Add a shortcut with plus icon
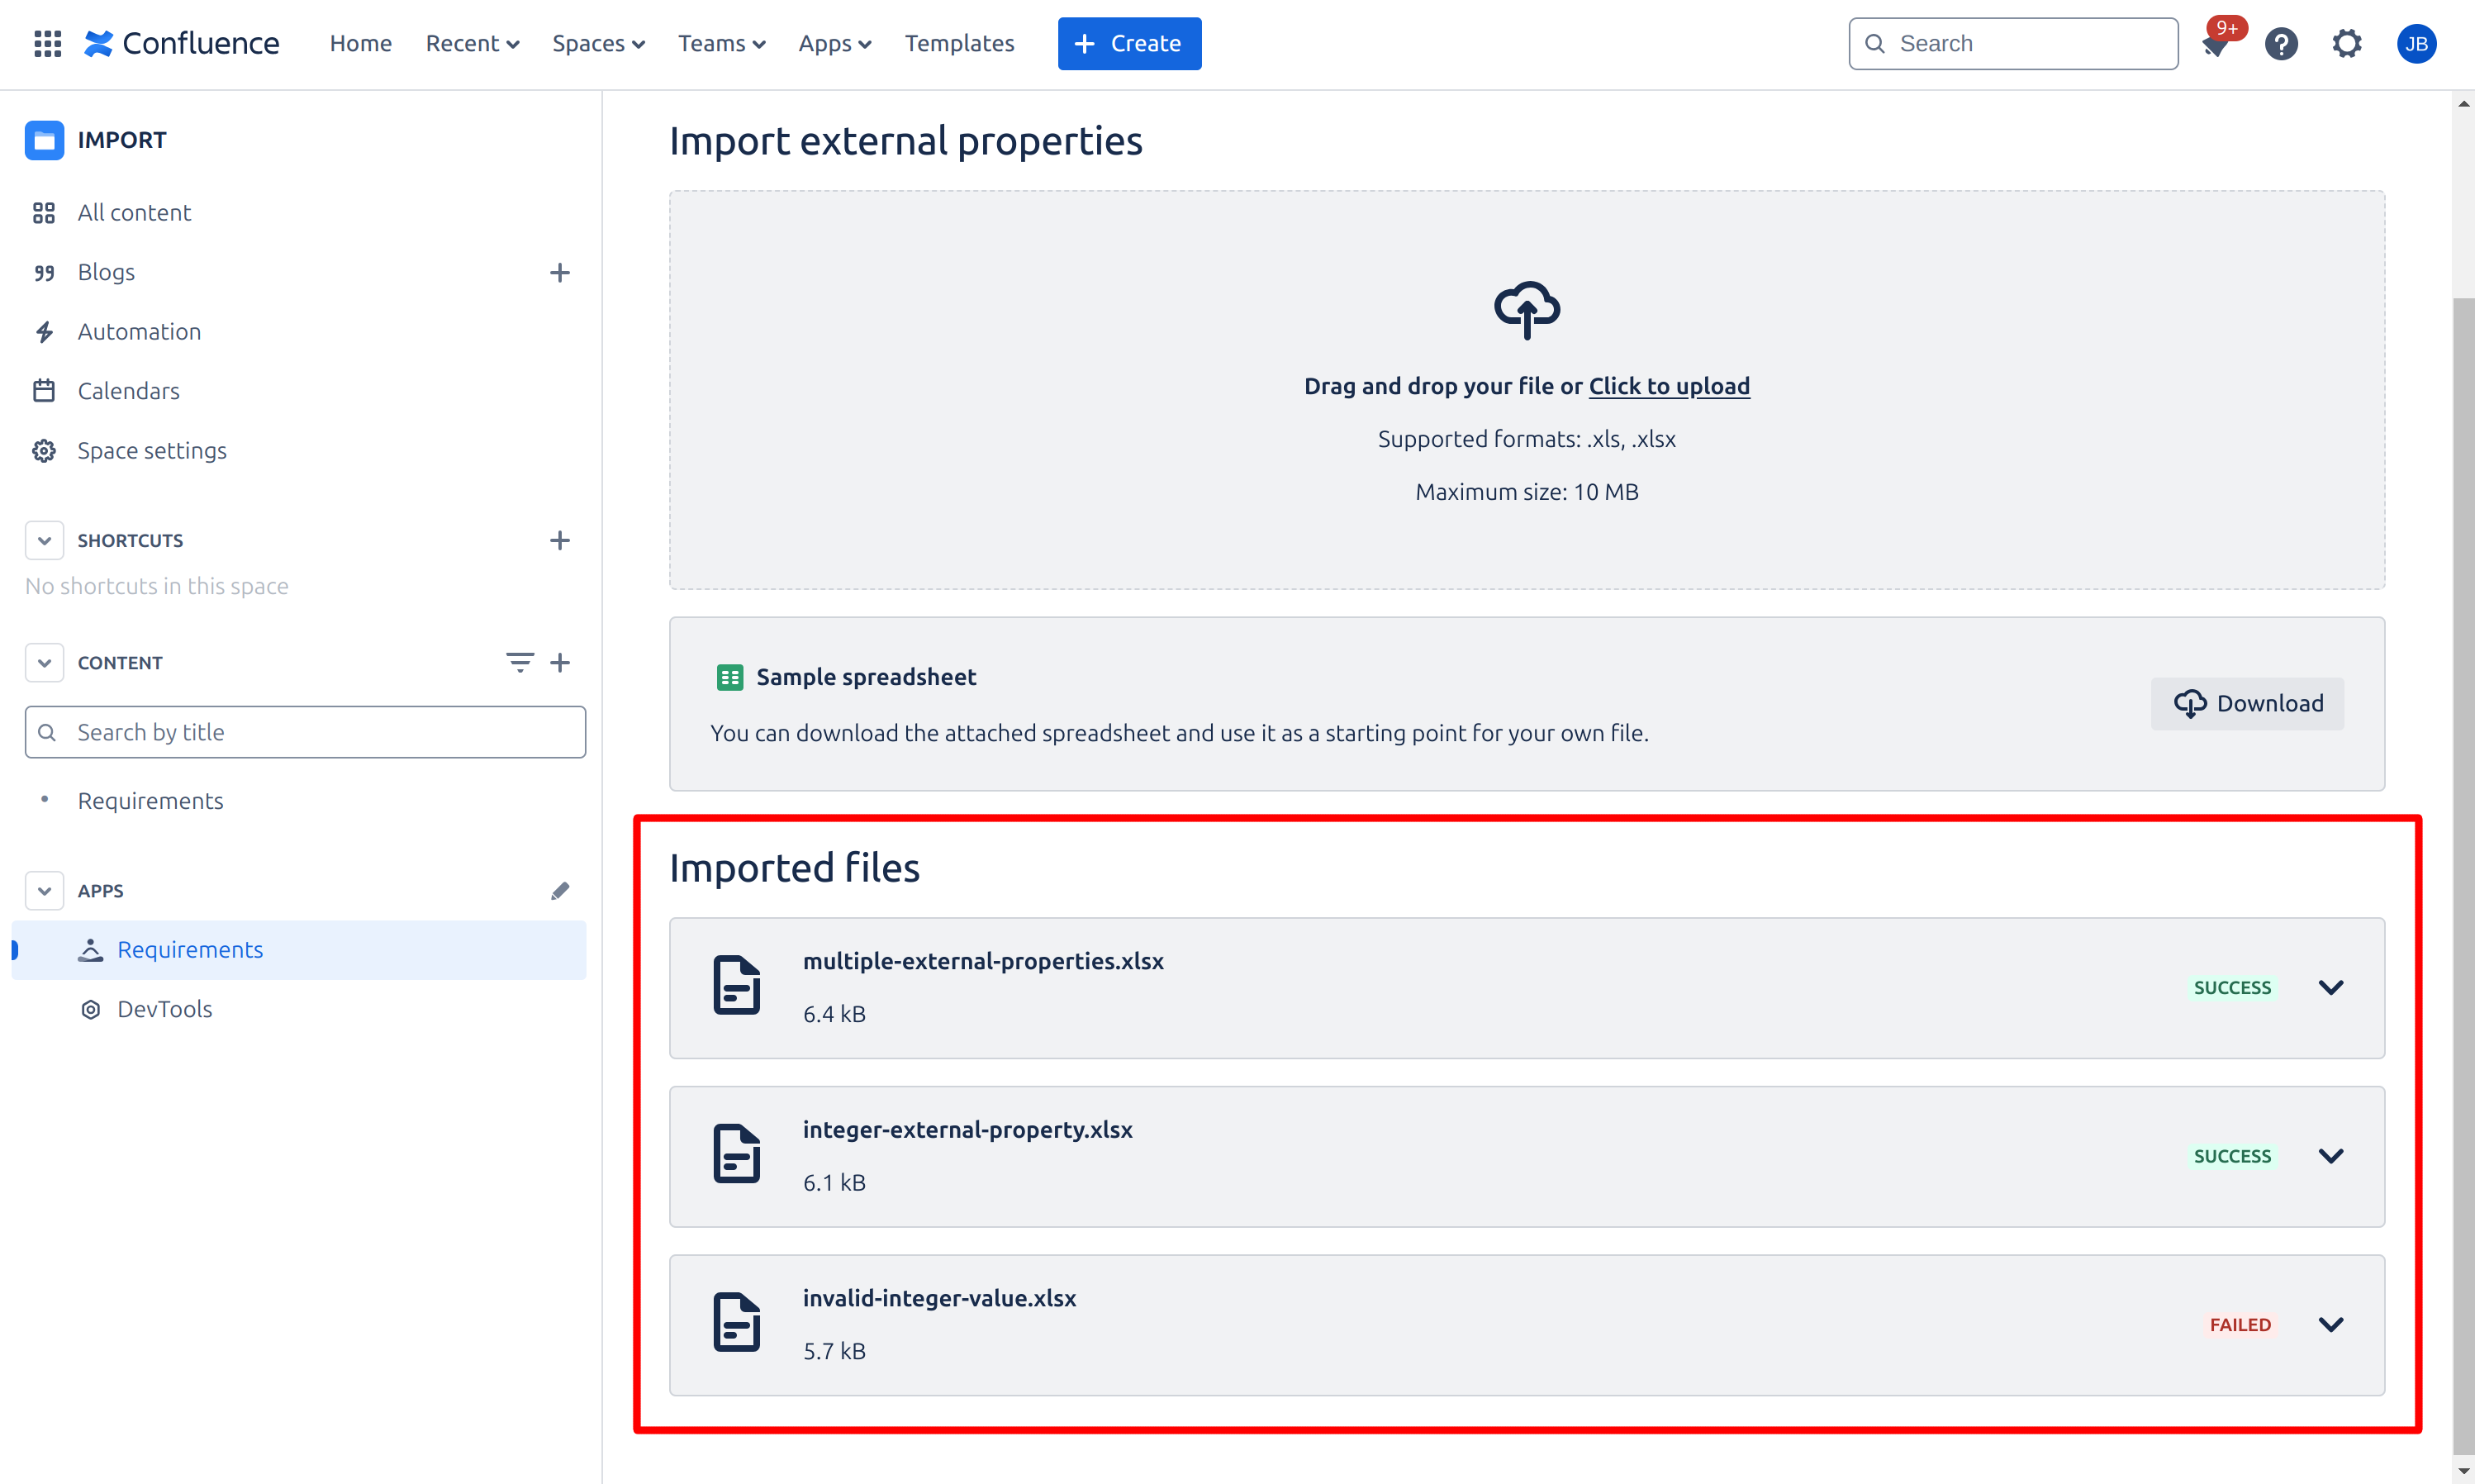 pos(560,540)
